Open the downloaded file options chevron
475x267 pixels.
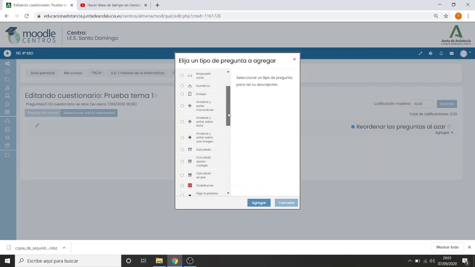(x=64, y=248)
